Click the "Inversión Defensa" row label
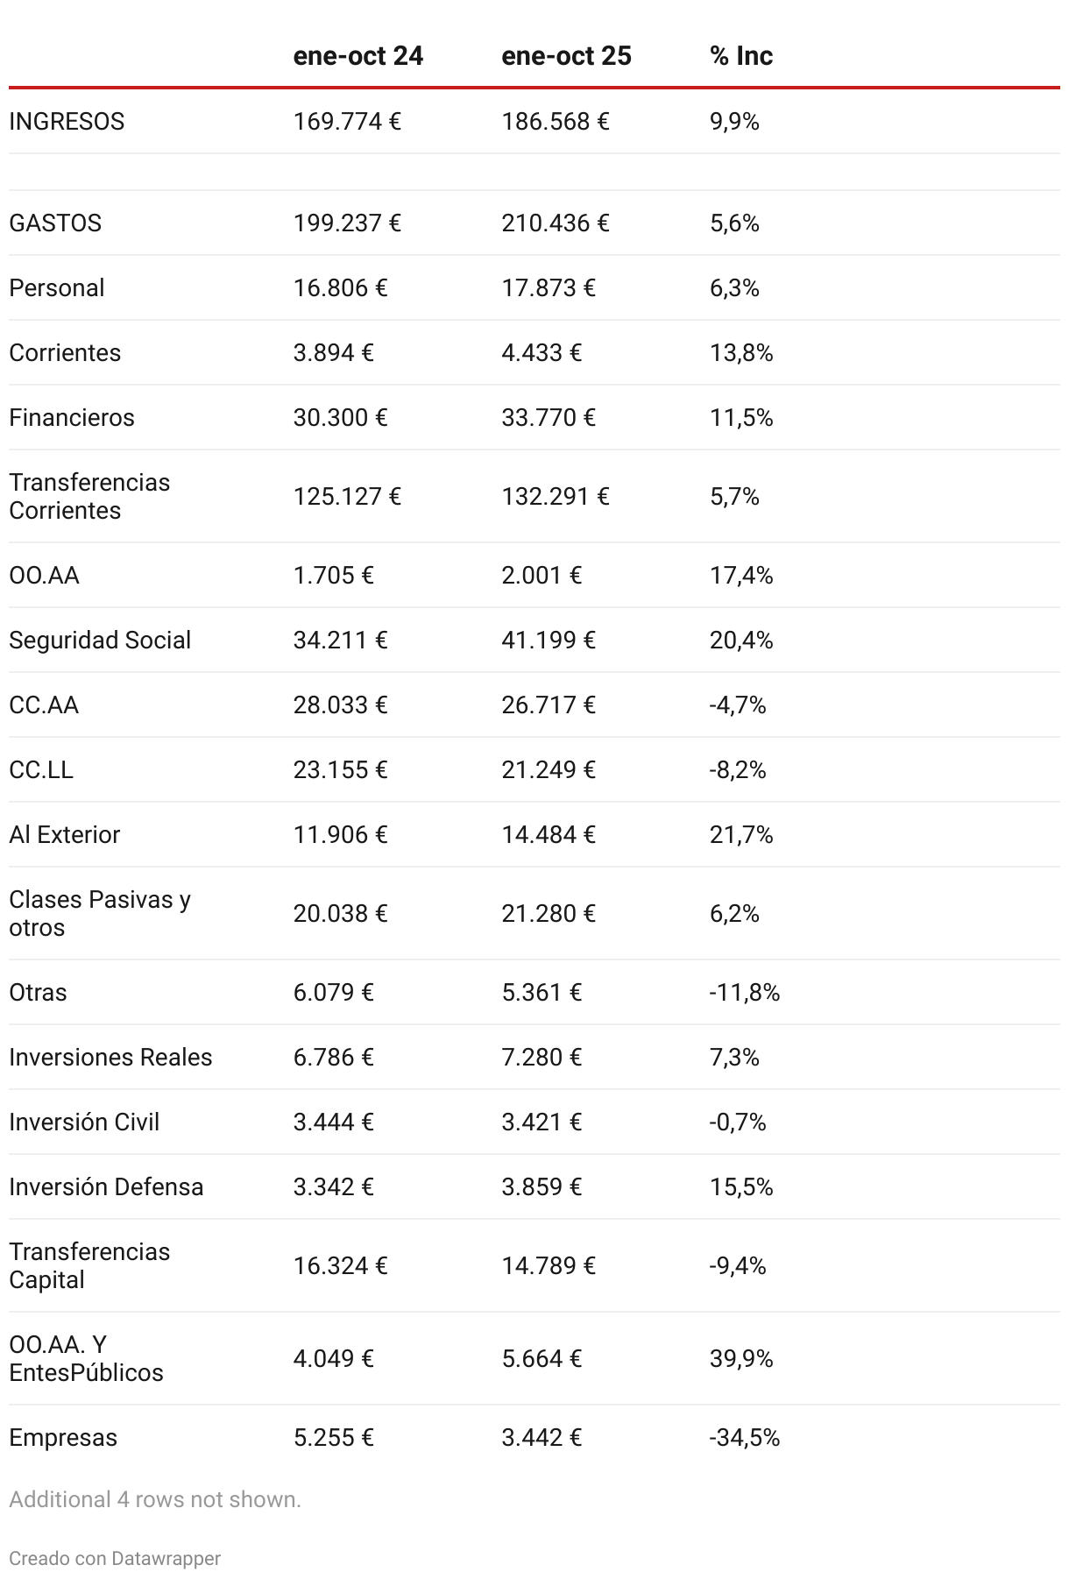1069x1579 pixels. pyautogui.click(x=106, y=1186)
